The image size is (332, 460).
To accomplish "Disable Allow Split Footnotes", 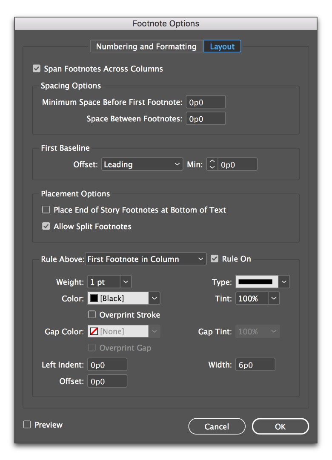I will [46, 226].
